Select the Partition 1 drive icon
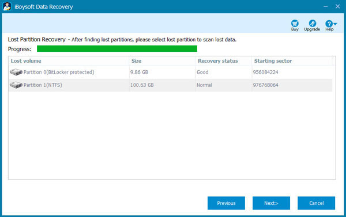 coord(16,85)
